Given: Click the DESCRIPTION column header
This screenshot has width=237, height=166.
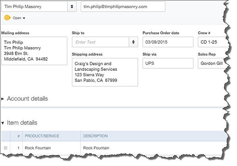Looking at the screenshot, I should 95,136.
